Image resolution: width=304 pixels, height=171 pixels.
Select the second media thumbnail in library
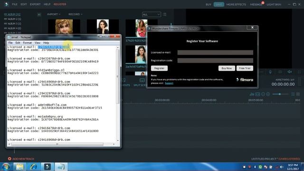pos(103,27)
